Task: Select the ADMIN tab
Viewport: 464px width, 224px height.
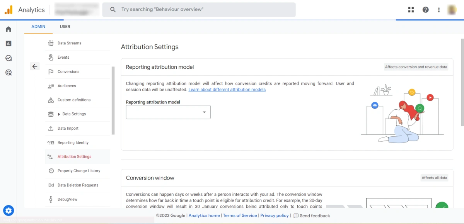Action: click(x=38, y=27)
